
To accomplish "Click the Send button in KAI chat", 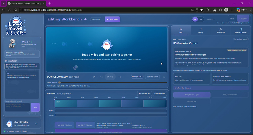I will (x=35, y=107).
